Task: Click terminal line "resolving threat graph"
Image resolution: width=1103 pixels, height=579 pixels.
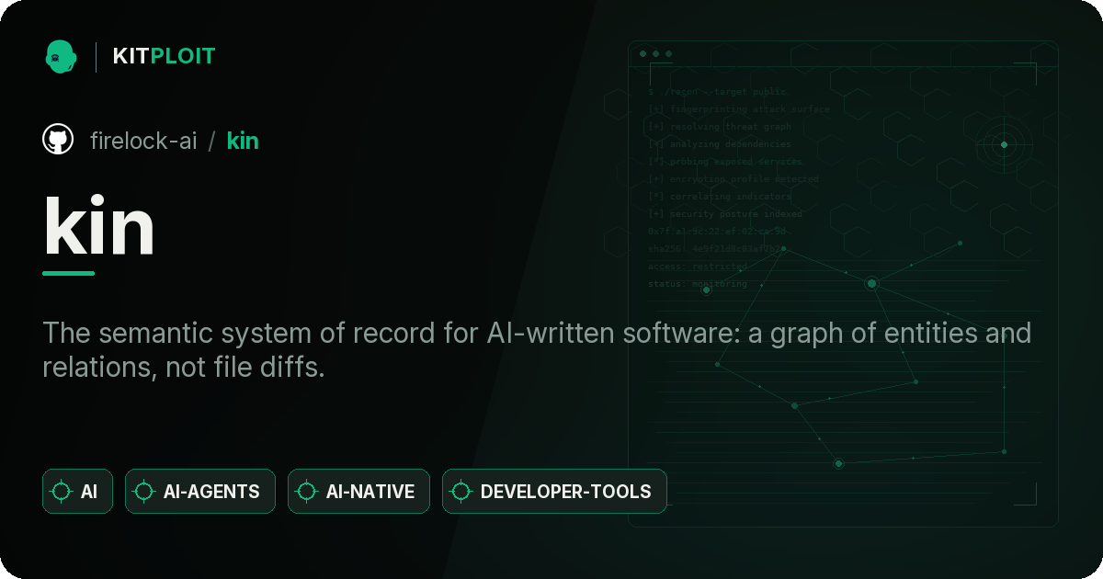Action: [x=720, y=127]
